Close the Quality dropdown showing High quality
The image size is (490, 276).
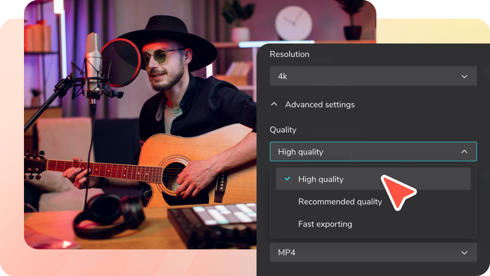point(373,152)
